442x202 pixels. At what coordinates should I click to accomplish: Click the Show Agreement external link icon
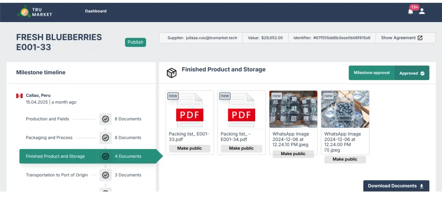(x=420, y=38)
